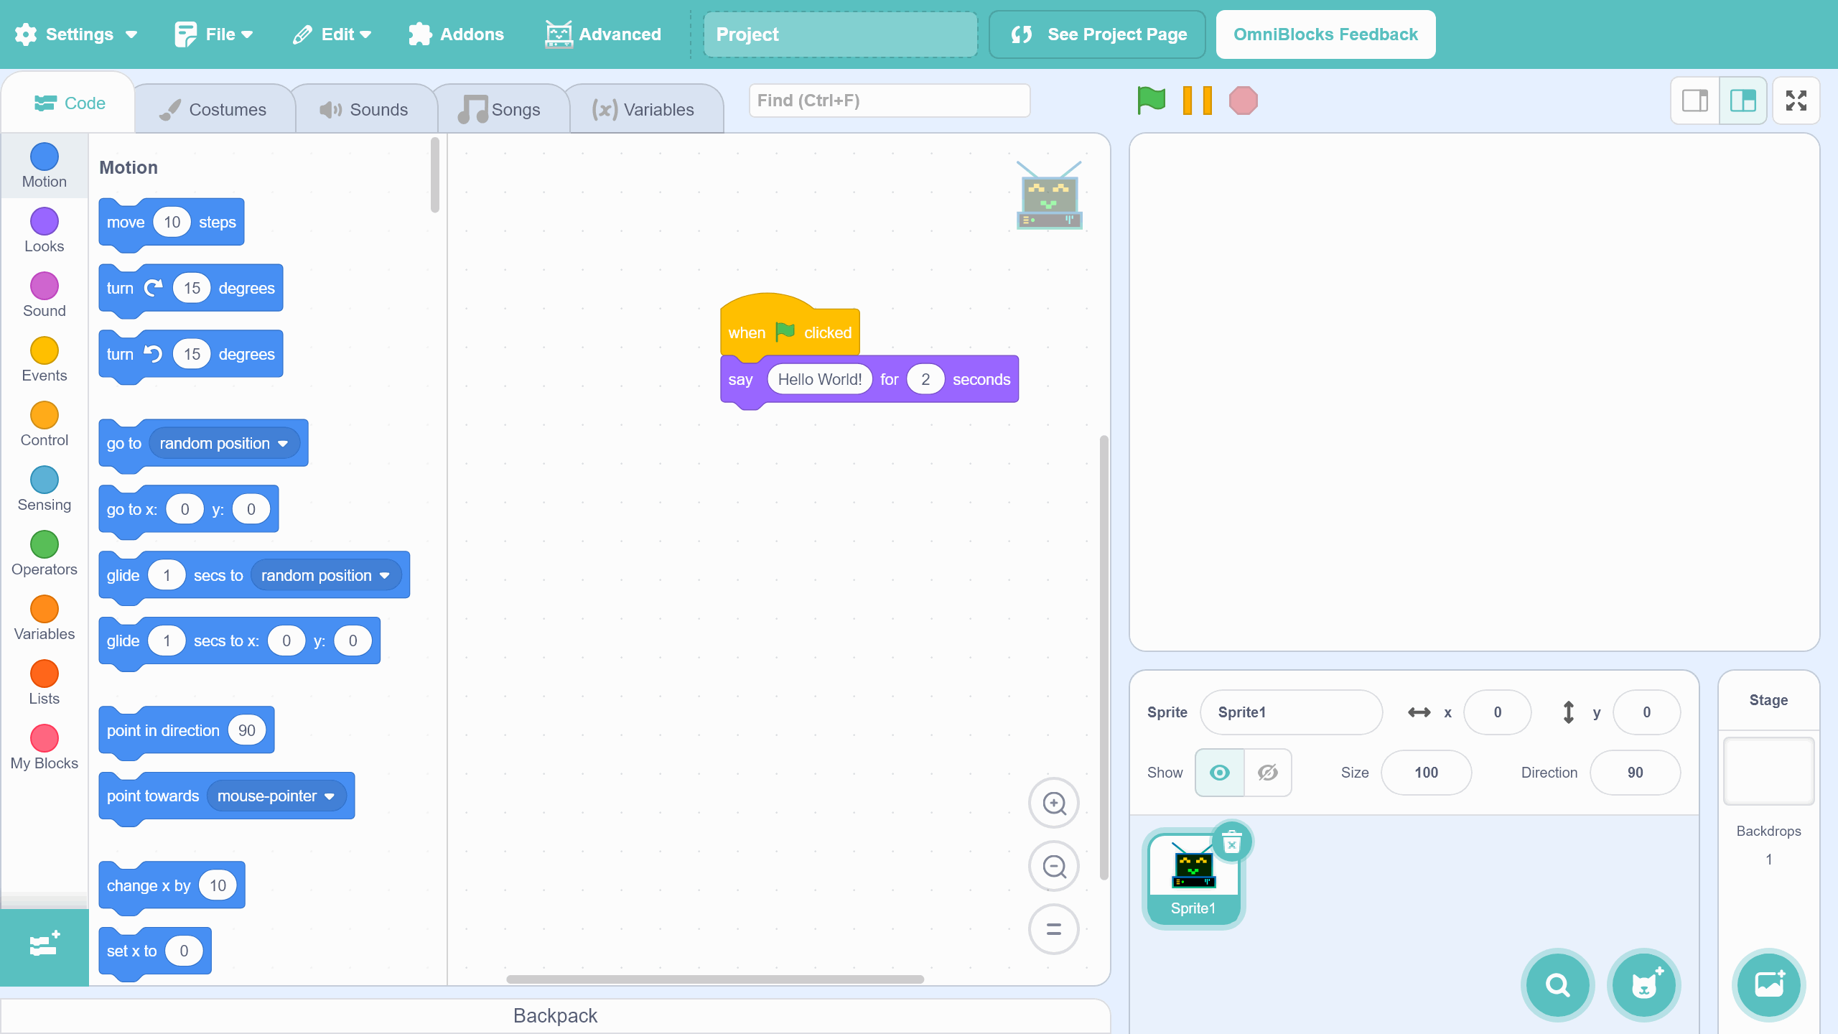
Task: Expand the go to random position dropdown
Action: (x=283, y=444)
